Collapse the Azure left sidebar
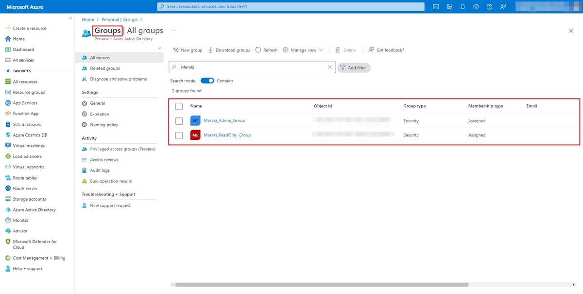 click(70, 18)
